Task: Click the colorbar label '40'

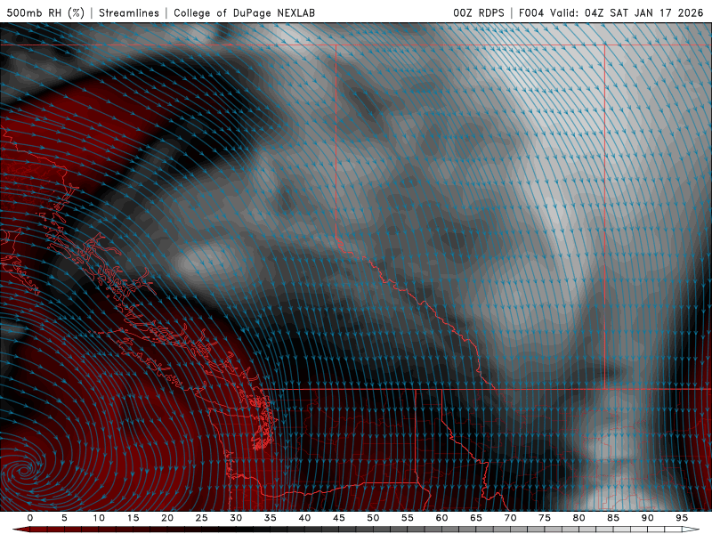Action: click(304, 518)
